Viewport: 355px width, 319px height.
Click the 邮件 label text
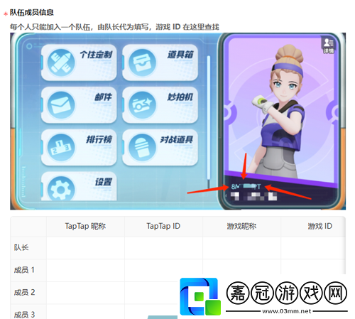click(103, 97)
